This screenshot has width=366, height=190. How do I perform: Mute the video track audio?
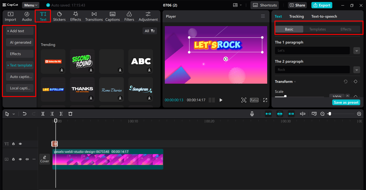point(27,159)
